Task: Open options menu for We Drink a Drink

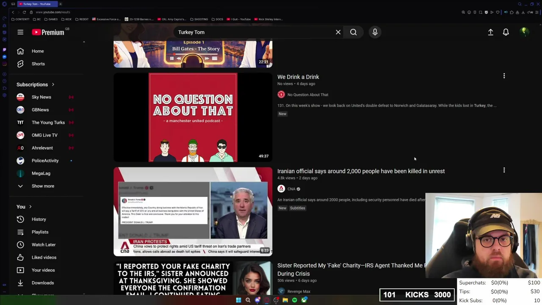Action: (504, 76)
